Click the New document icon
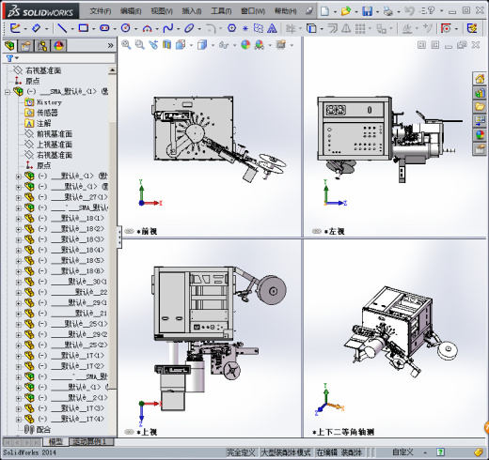Image resolution: width=489 pixels, height=460 pixels. 325,11
